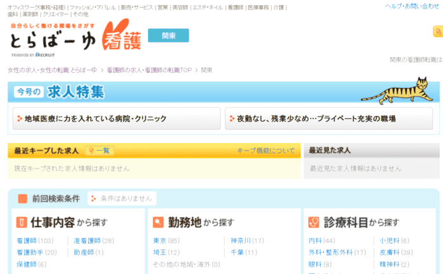Open the ヘルプ・お問い合わせ link
This screenshot has height=274, width=443.
pos(412,6)
